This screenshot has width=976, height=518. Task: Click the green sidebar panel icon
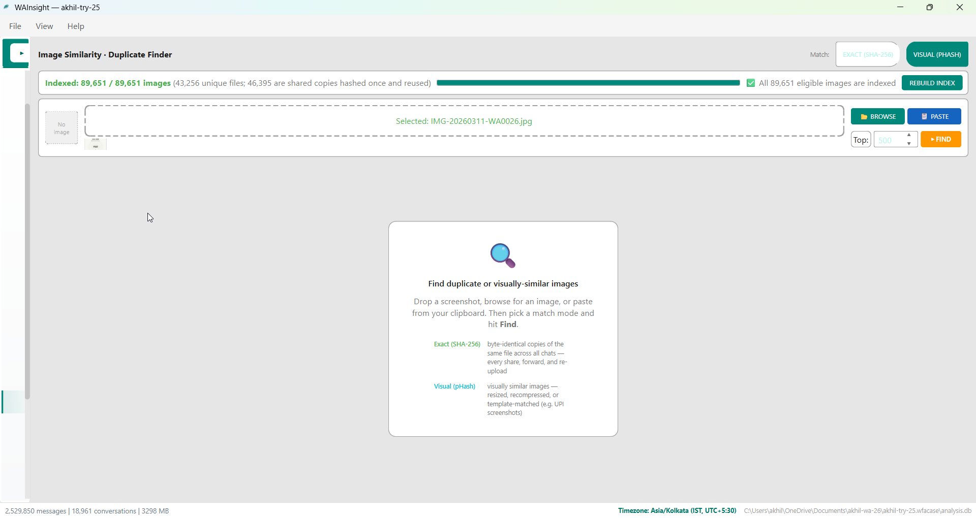(x=16, y=53)
